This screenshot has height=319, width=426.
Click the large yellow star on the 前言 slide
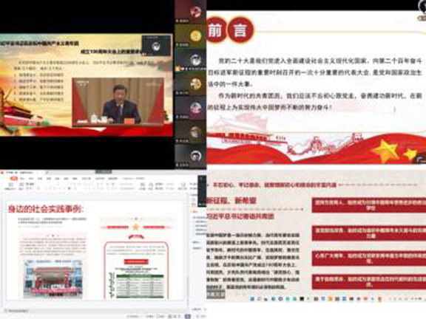(x=385, y=151)
